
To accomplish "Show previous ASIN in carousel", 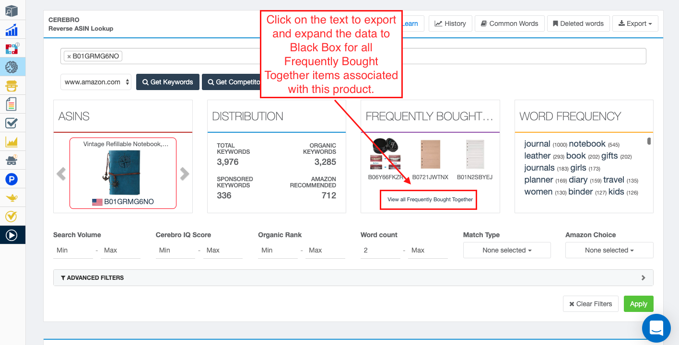I will (x=61, y=173).
